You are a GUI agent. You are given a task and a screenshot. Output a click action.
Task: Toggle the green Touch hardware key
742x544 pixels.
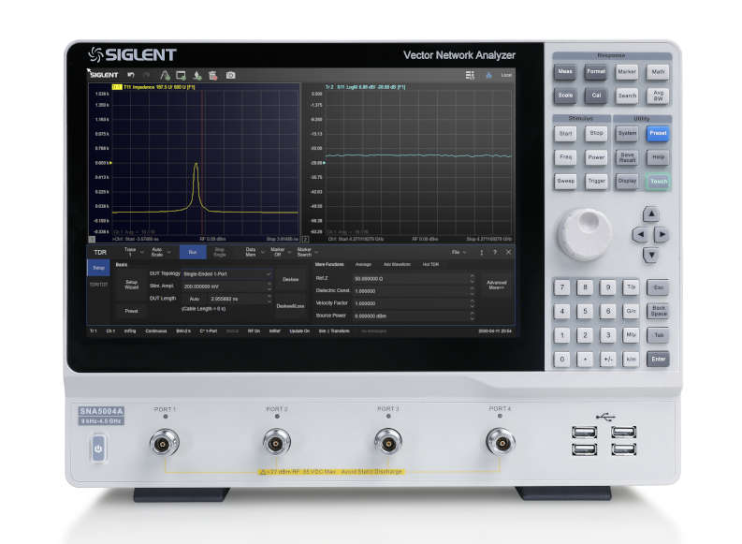click(658, 182)
